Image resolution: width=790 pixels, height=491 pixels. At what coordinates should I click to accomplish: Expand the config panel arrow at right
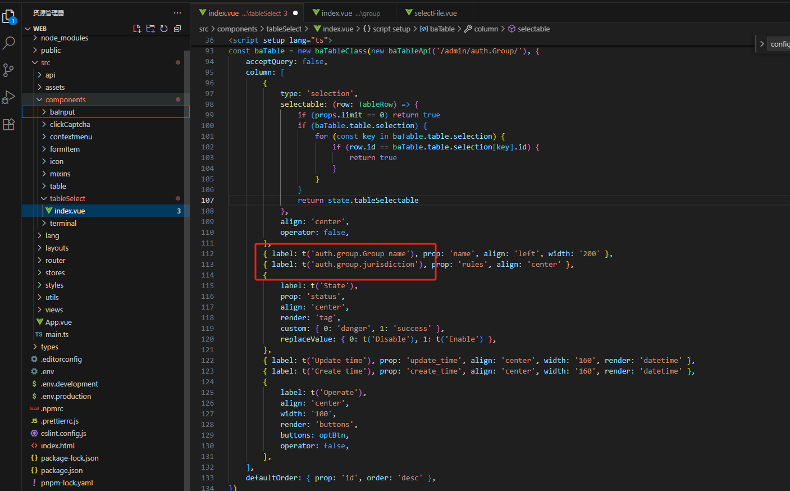point(762,44)
